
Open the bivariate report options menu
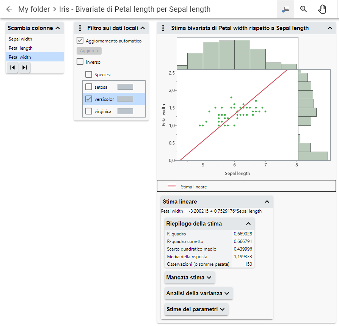click(163, 28)
